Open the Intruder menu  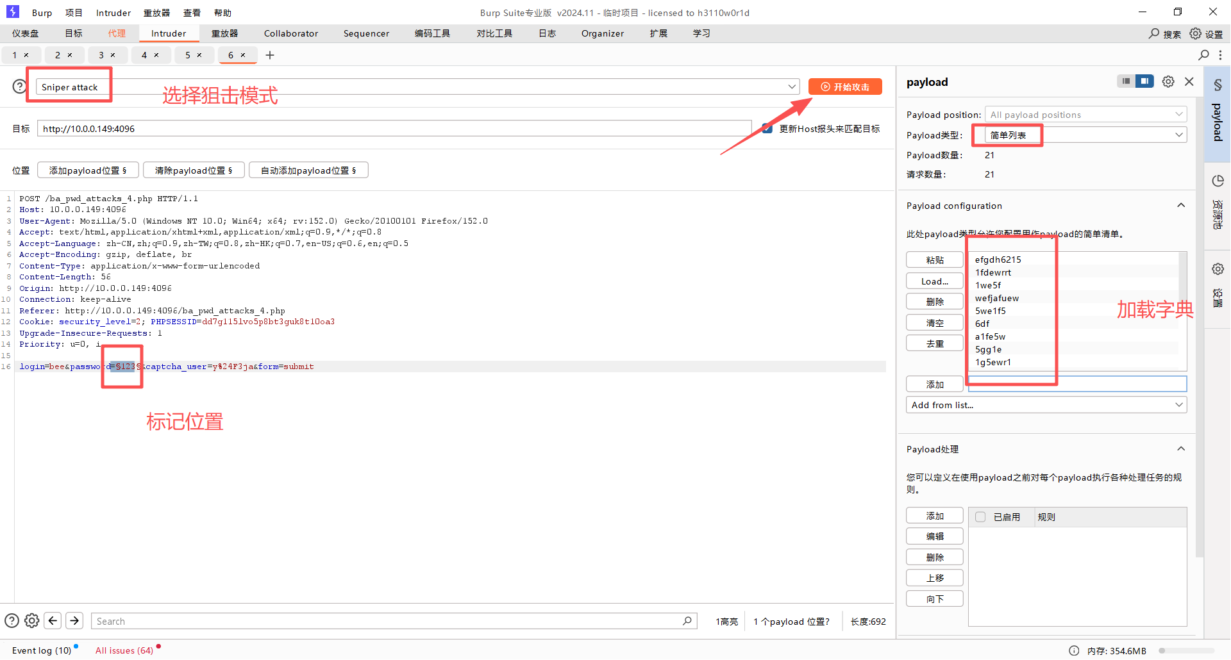(x=113, y=13)
